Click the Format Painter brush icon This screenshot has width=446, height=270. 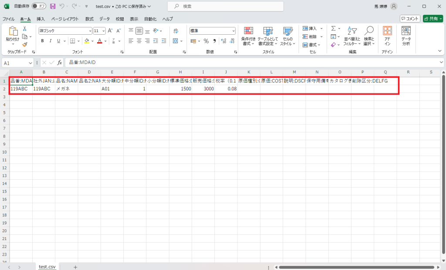pyautogui.click(x=25, y=44)
